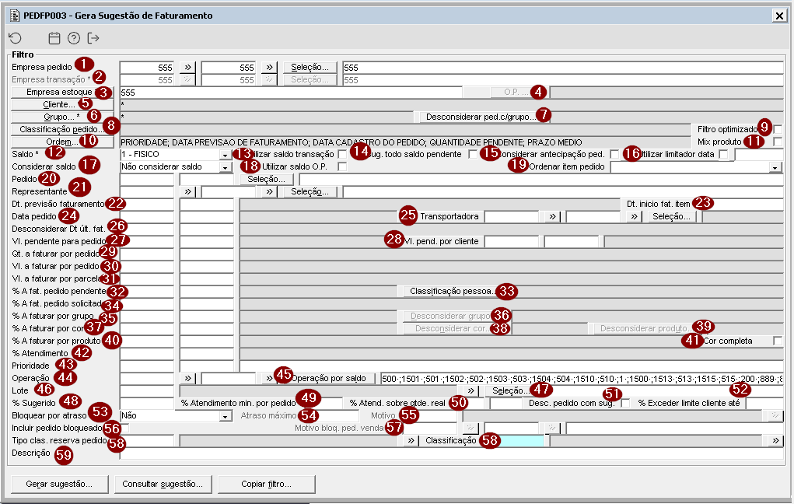Click Seleção... button in Pedido row
This screenshot has width=794, height=504.
[267, 180]
